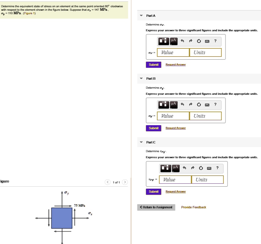The image size is (261, 244).
Task: Submit the Part A answer
Action: point(153,65)
